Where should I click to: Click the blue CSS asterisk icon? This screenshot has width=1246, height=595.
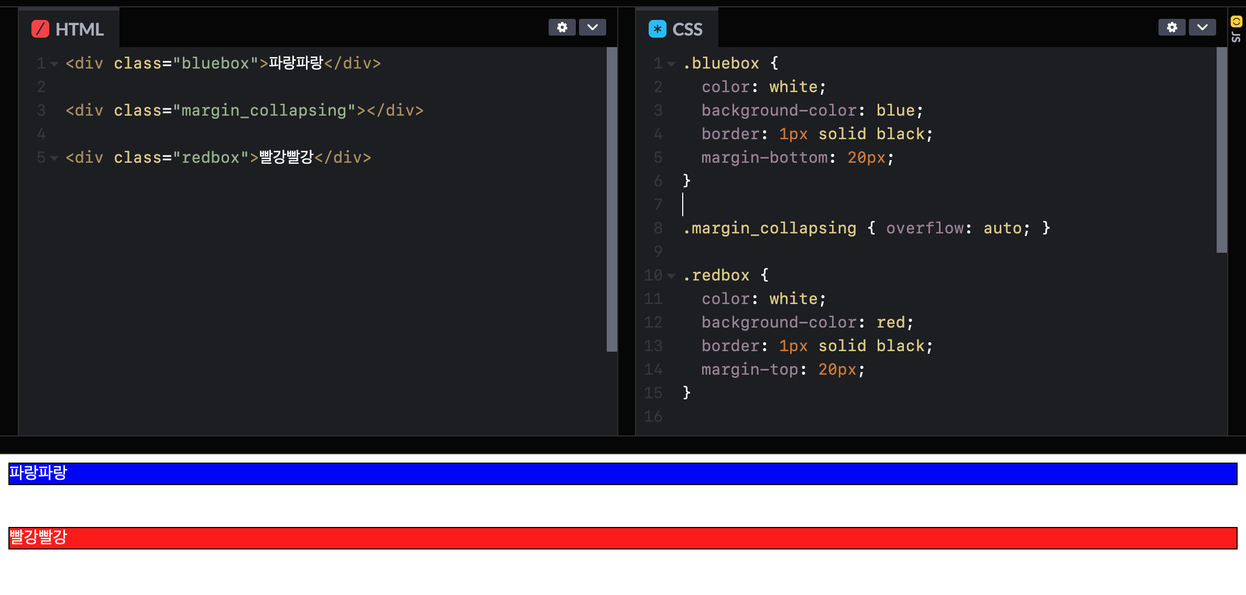657,29
